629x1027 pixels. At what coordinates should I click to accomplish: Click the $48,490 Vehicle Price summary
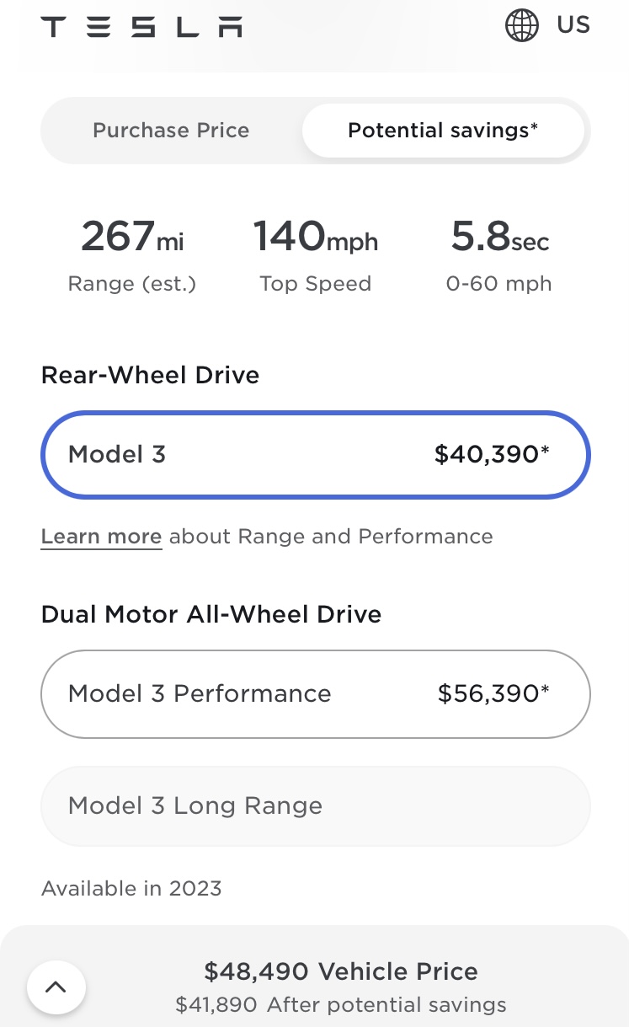click(x=341, y=971)
